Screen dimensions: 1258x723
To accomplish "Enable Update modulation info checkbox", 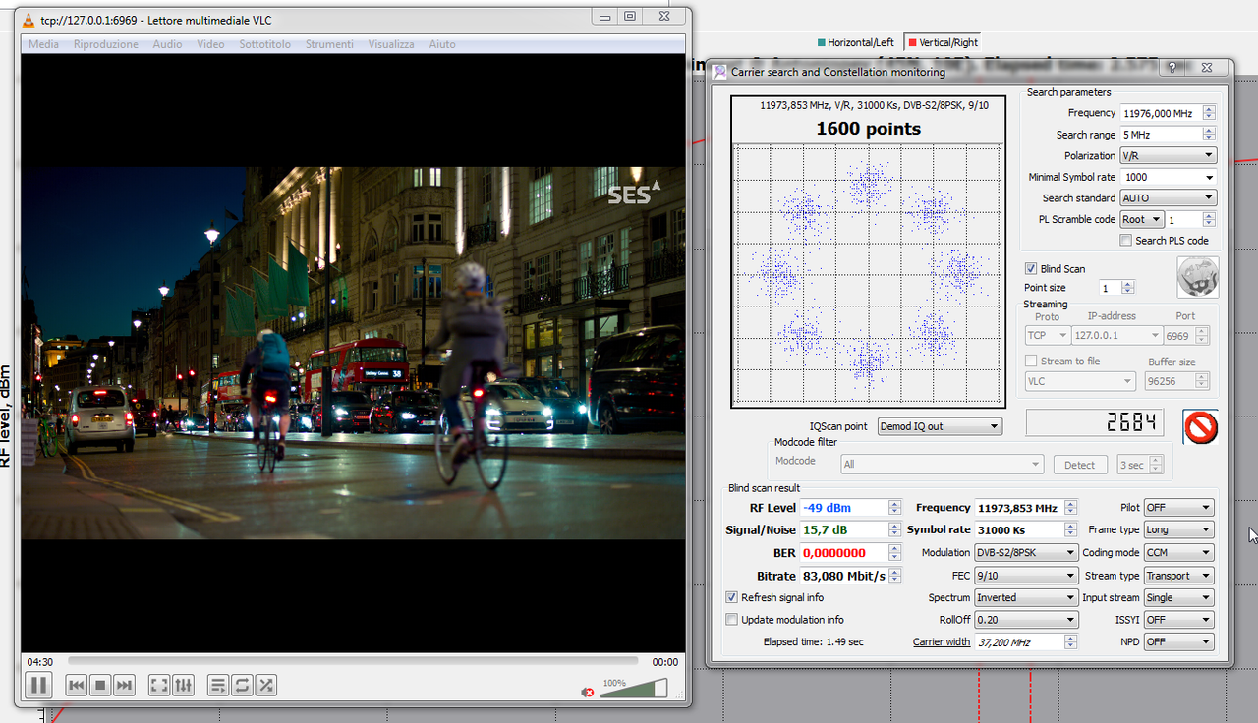I will coord(731,620).
